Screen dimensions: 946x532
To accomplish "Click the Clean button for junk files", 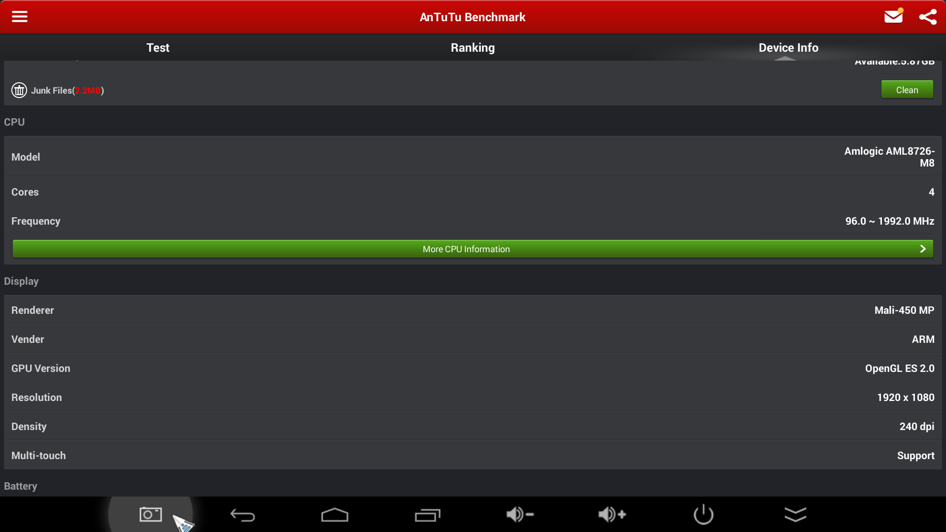I will pyautogui.click(x=907, y=90).
